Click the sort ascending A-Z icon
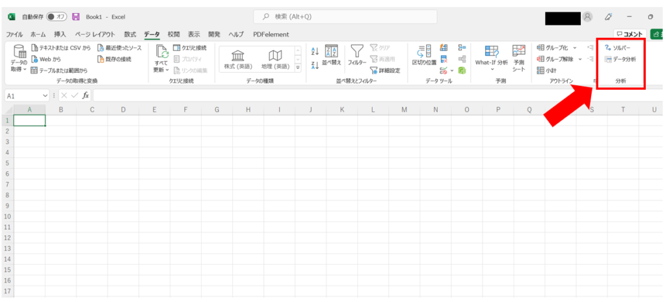Image resolution: width=666 pixels, height=302 pixels. point(315,51)
